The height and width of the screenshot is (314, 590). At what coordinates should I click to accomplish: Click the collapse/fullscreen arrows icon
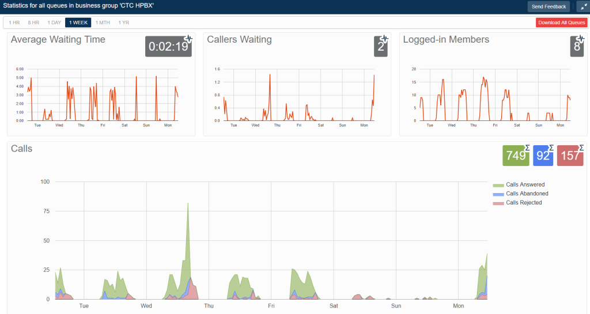pyautogui.click(x=583, y=6)
